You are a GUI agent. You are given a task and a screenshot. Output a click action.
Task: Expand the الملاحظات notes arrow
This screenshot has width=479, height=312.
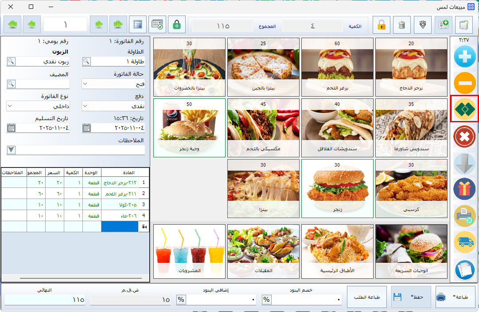(12, 150)
